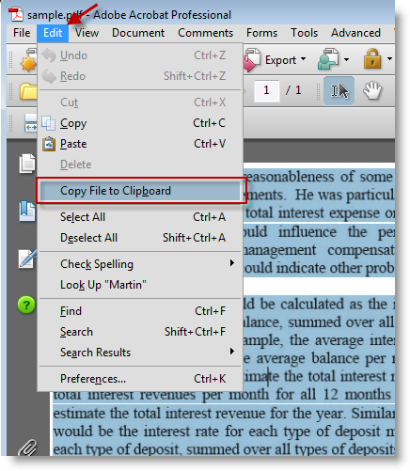Click Look Up "Martin" entry
410x471 pixels.
tap(140, 285)
